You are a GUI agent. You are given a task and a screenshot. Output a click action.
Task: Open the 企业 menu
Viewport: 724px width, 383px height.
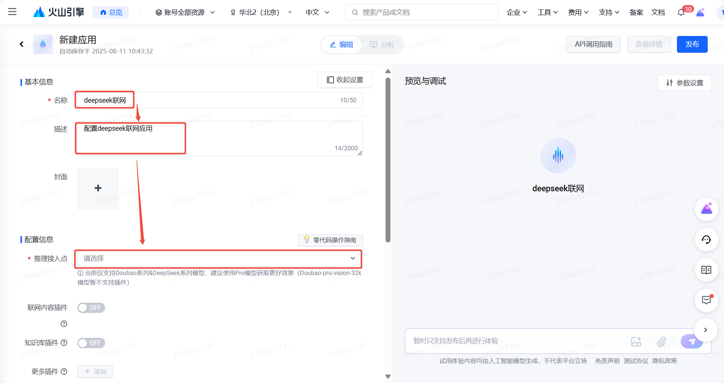pos(517,13)
